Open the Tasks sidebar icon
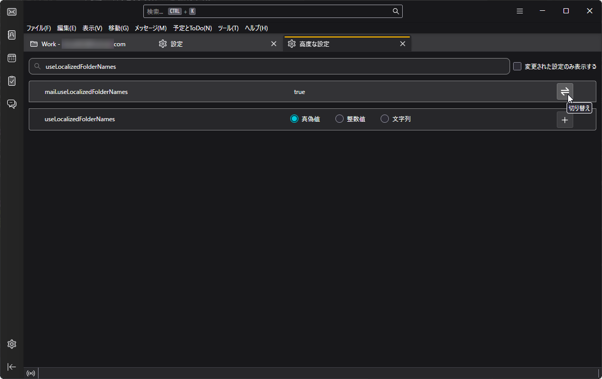This screenshot has height=379, width=602. tap(11, 81)
